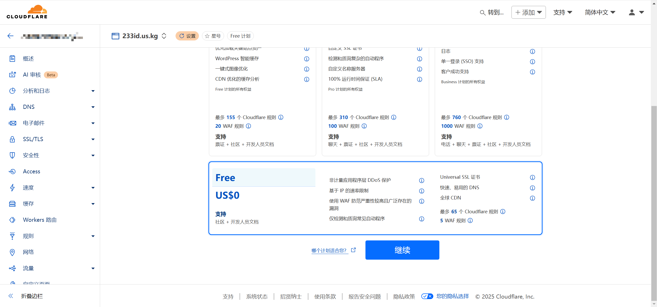Open 网络 in the sidebar
The width and height of the screenshot is (657, 307).
click(x=28, y=252)
